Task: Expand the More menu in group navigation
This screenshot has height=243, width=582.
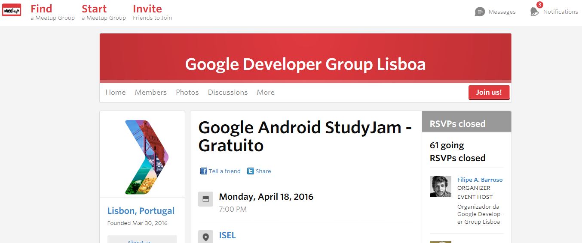Action: click(x=266, y=92)
